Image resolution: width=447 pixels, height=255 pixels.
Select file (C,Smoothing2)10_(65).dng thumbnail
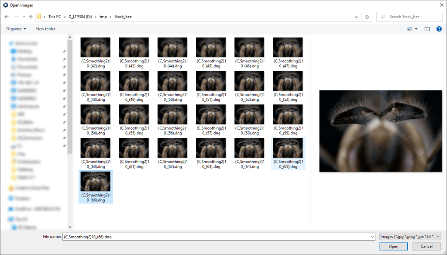(x=288, y=148)
